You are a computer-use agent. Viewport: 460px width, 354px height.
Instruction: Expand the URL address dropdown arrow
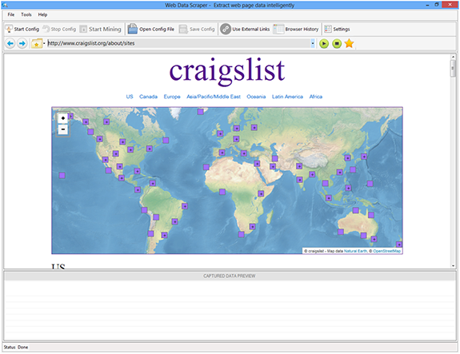click(313, 43)
